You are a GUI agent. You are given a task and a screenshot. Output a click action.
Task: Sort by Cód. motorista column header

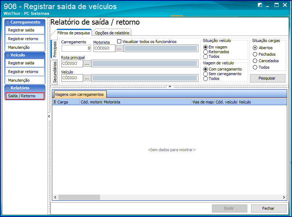tap(91, 102)
